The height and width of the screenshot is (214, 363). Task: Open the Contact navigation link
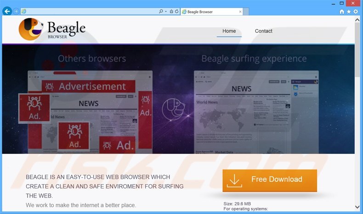point(263,31)
